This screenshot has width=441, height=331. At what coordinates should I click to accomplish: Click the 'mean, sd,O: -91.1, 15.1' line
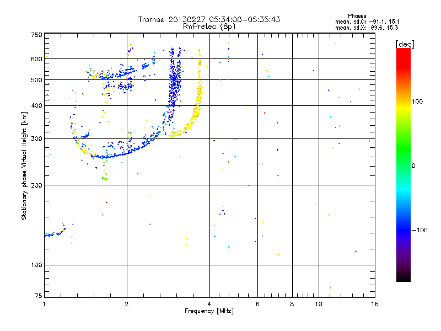pyautogui.click(x=367, y=22)
